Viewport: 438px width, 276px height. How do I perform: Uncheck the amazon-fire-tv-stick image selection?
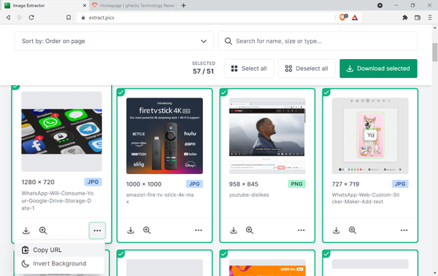[x=120, y=92]
